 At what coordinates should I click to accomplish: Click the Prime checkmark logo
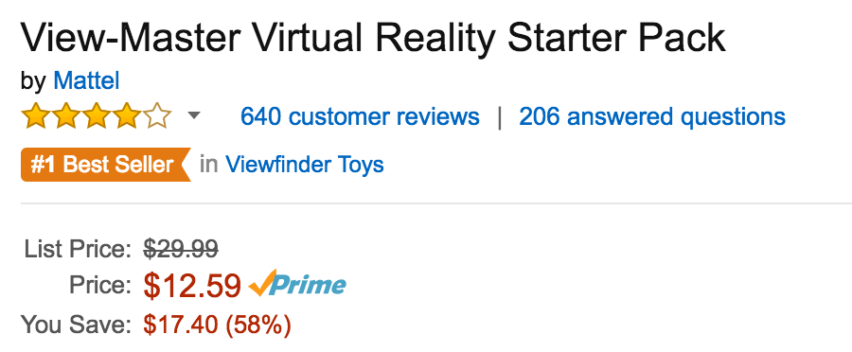coord(297,284)
